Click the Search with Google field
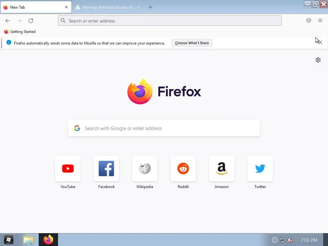This screenshot has width=328, height=246. click(164, 128)
